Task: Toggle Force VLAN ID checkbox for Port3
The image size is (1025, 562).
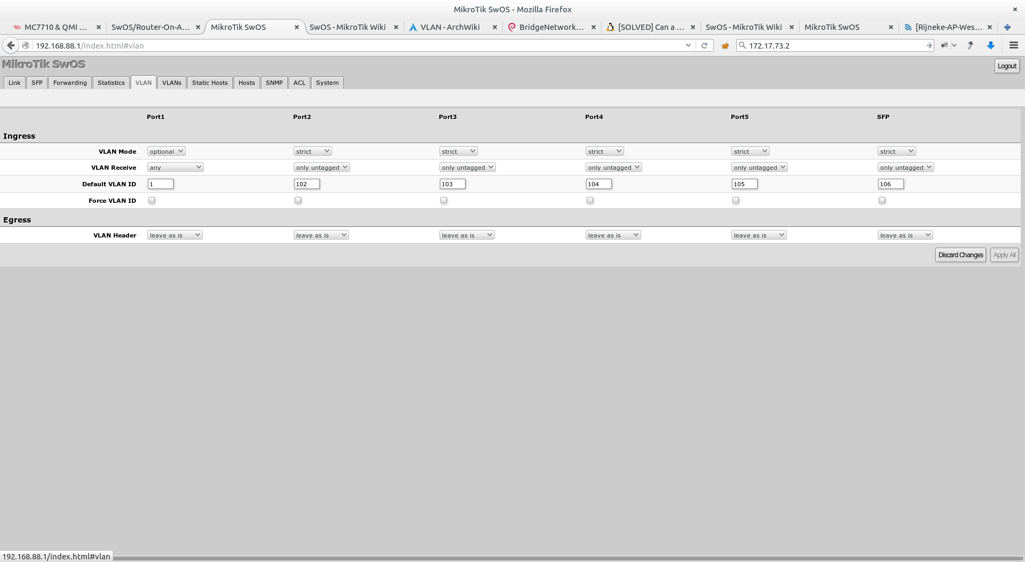Action: pyautogui.click(x=444, y=200)
